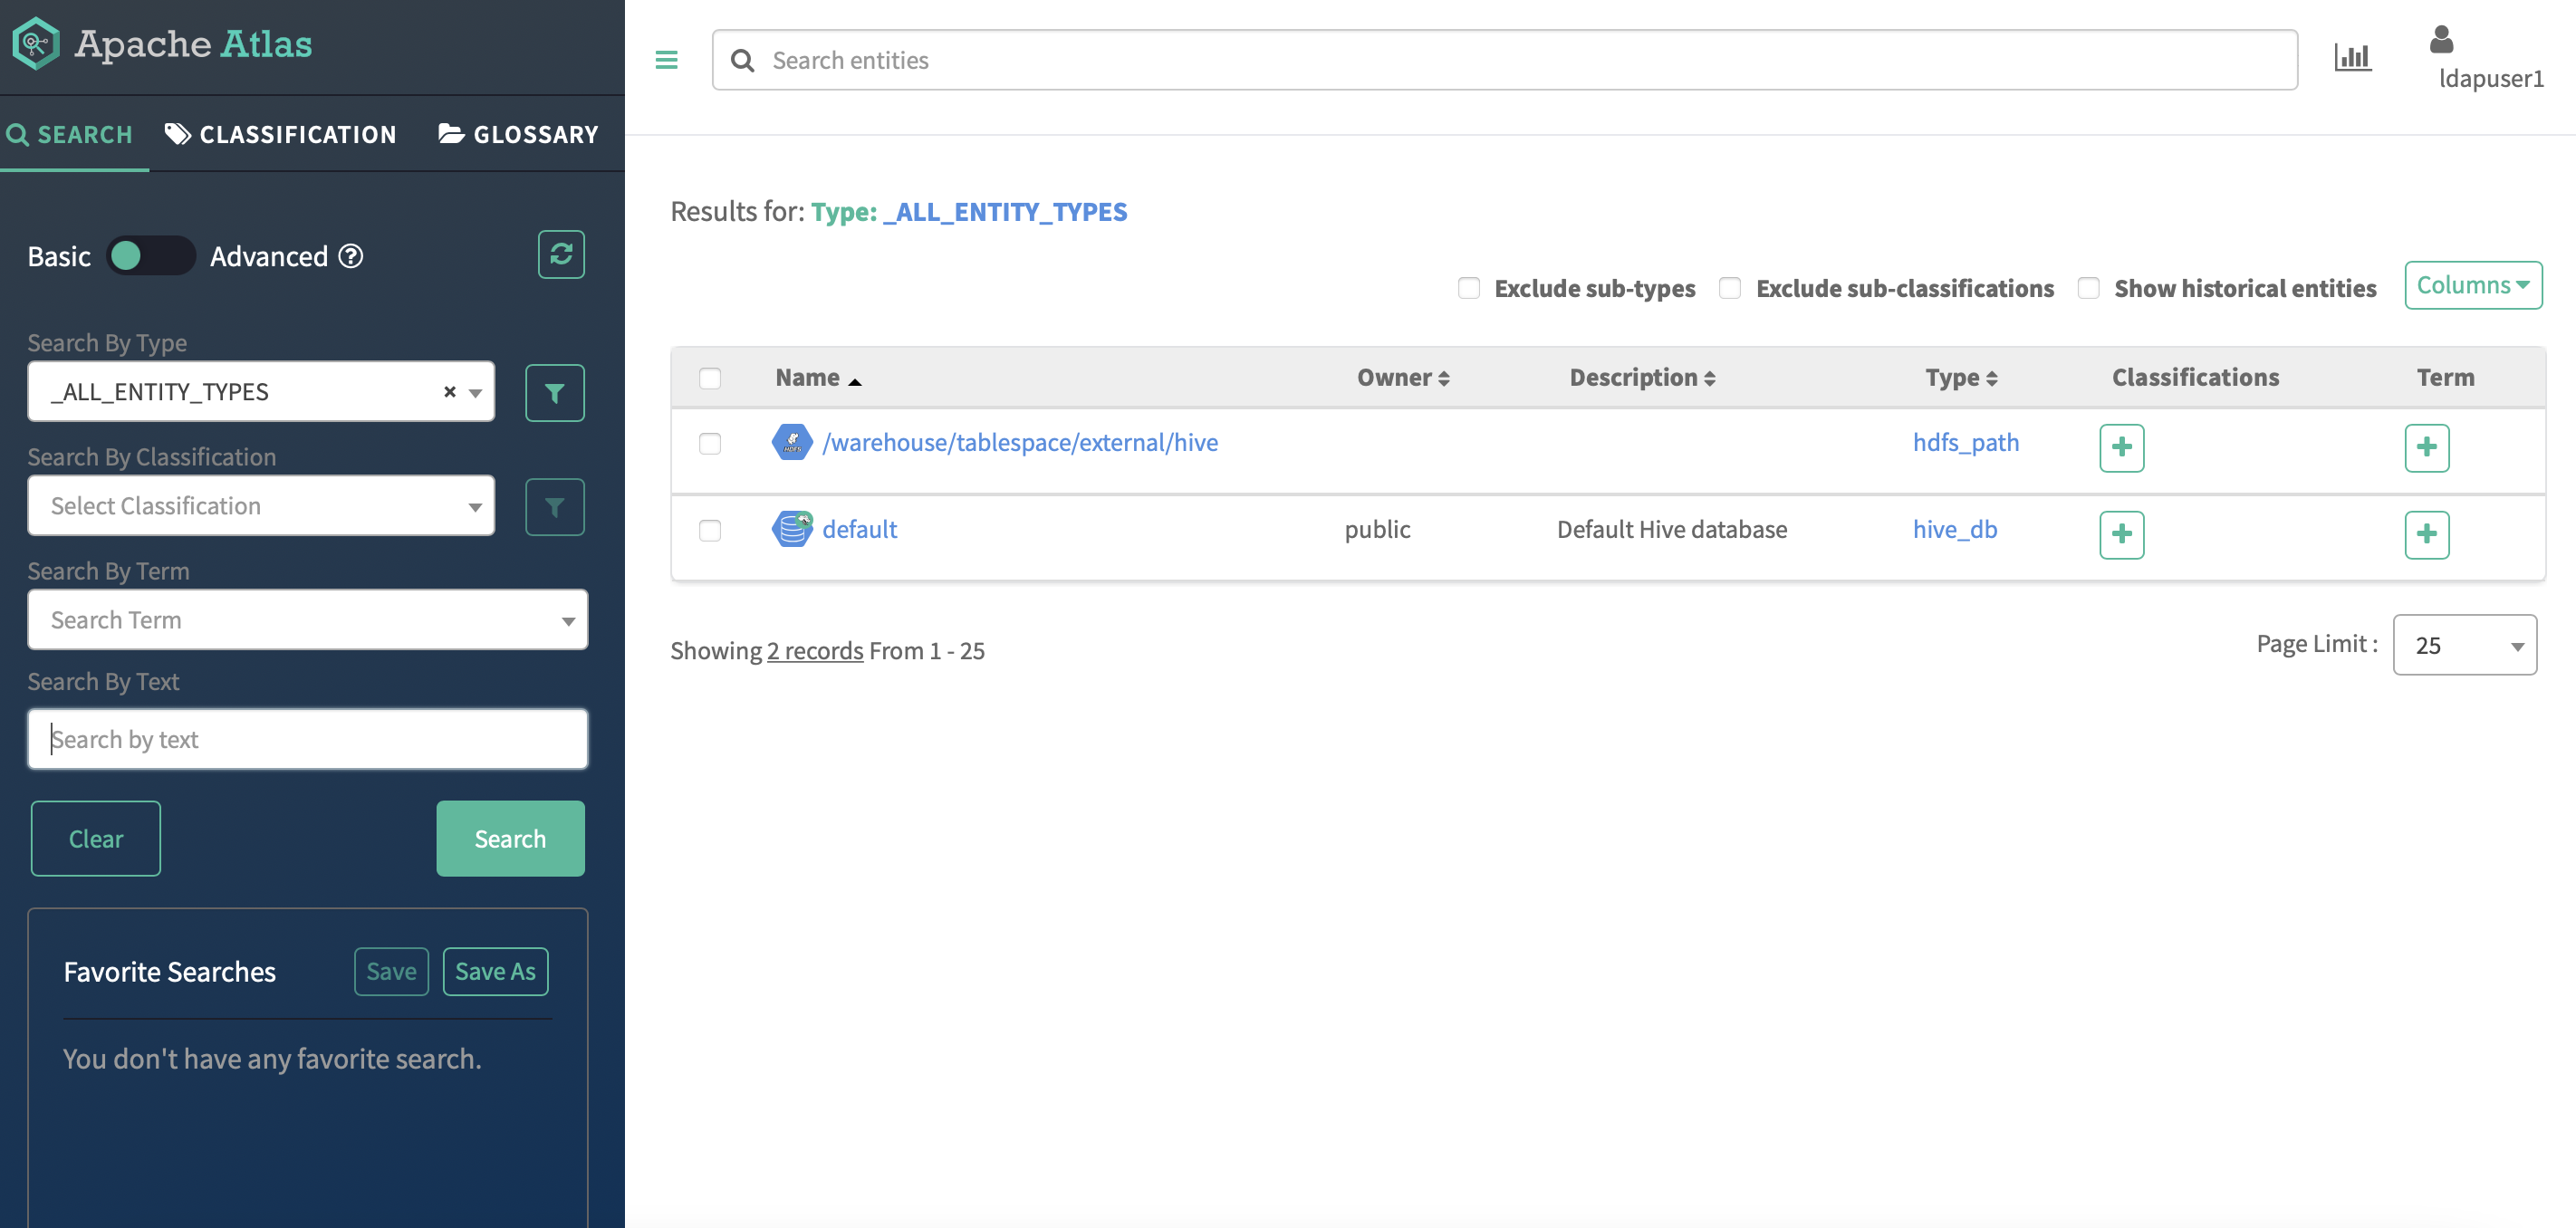Image resolution: width=2576 pixels, height=1228 pixels.
Task: Check the Show historical entities box
Action: (x=2088, y=288)
